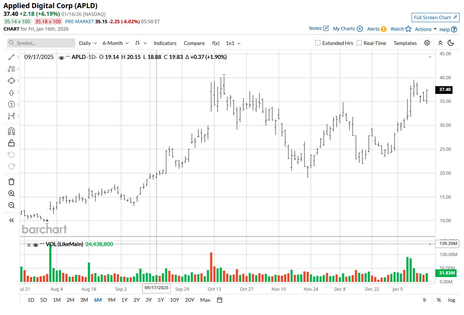This screenshot has height=315, width=464.
Task: Select the shapes drawing tool
Action: (x=11, y=81)
